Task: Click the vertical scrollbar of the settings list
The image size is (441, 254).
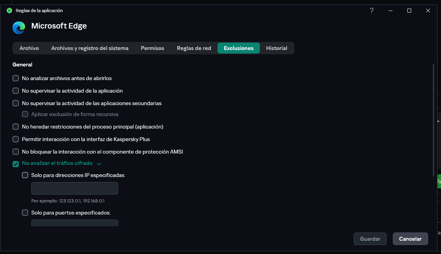Action: tap(434, 120)
